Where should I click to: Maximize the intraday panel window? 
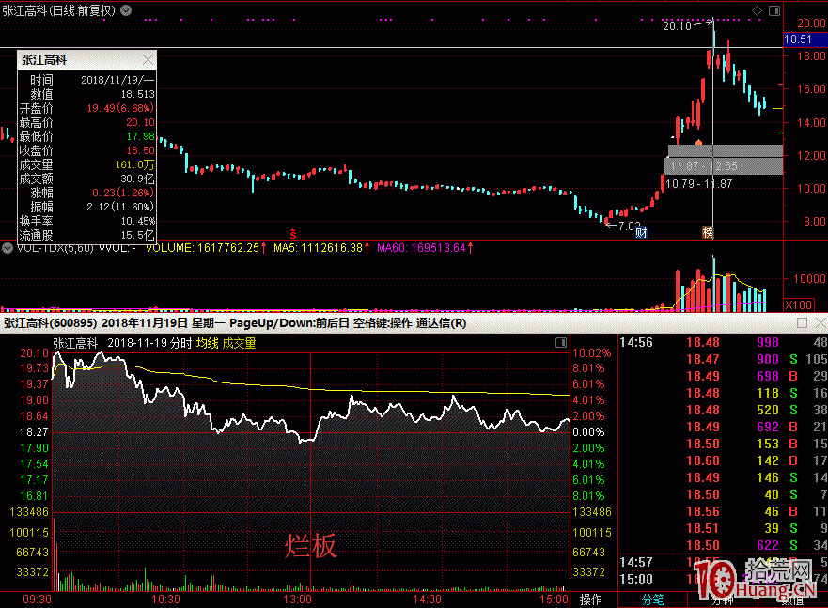(x=802, y=322)
